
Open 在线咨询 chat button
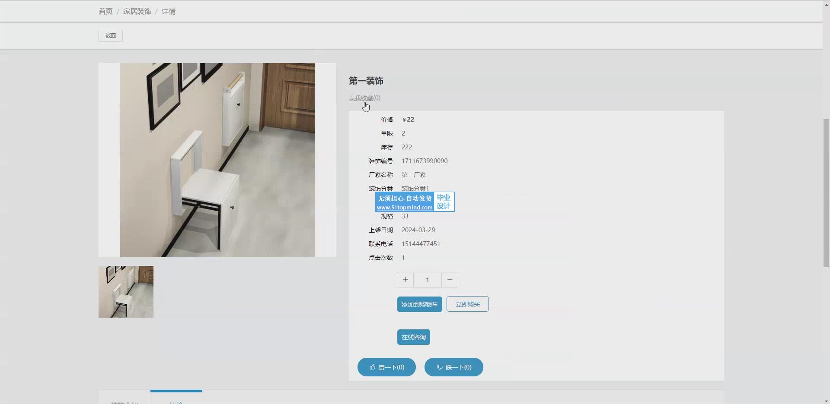point(414,337)
